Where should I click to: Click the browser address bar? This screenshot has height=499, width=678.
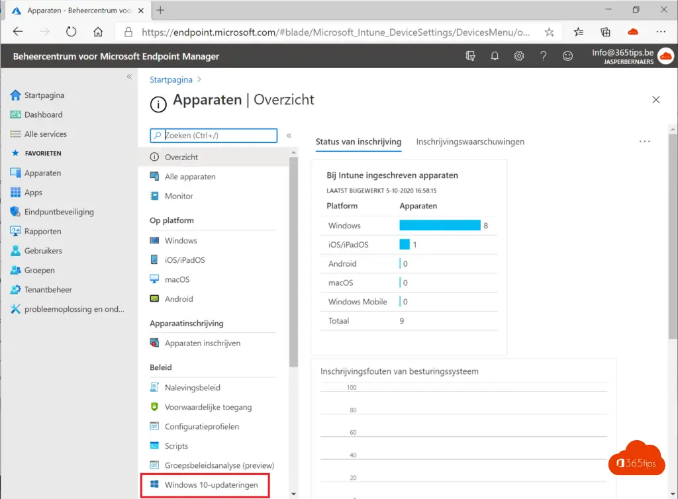click(335, 32)
